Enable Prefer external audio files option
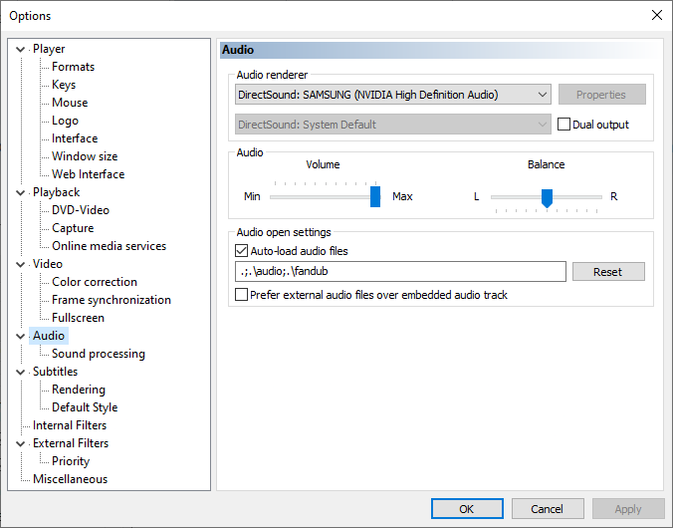This screenshot has height=528, width=673. point(241,295)
